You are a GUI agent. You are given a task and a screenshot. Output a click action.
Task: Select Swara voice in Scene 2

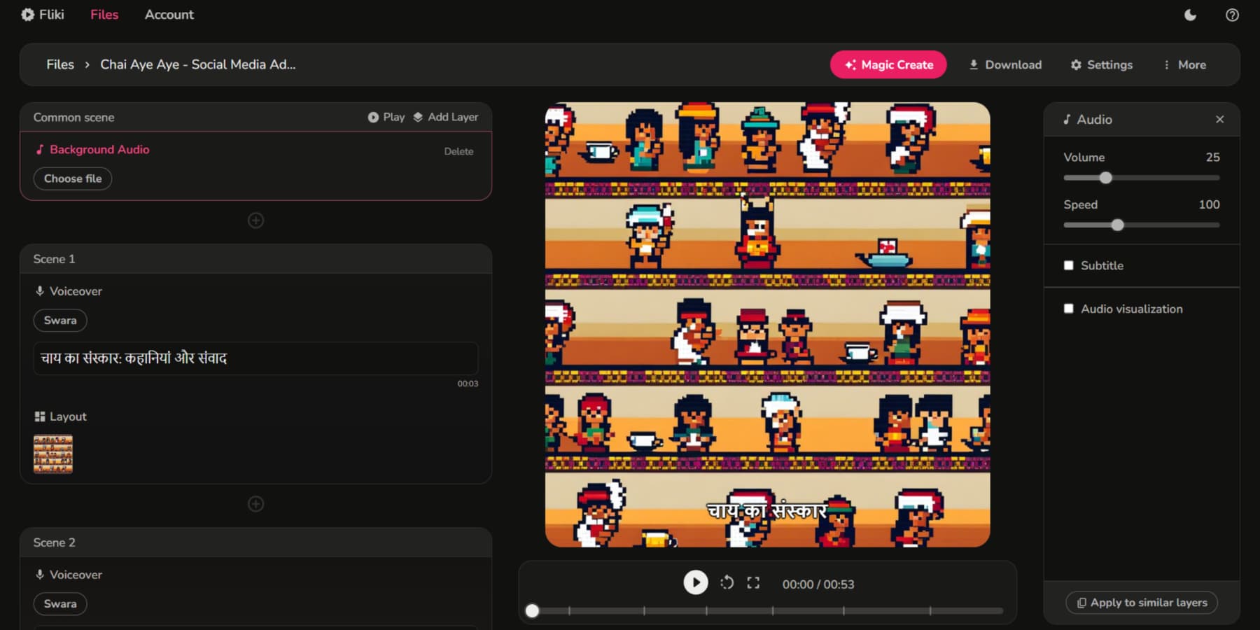60,604
